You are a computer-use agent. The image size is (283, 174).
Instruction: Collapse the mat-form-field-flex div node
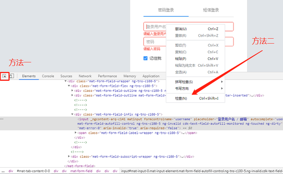(69, 86)
